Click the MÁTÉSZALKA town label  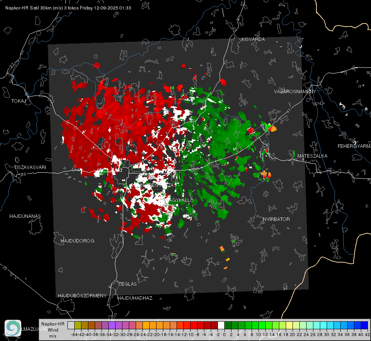click(x=312, y=156)
